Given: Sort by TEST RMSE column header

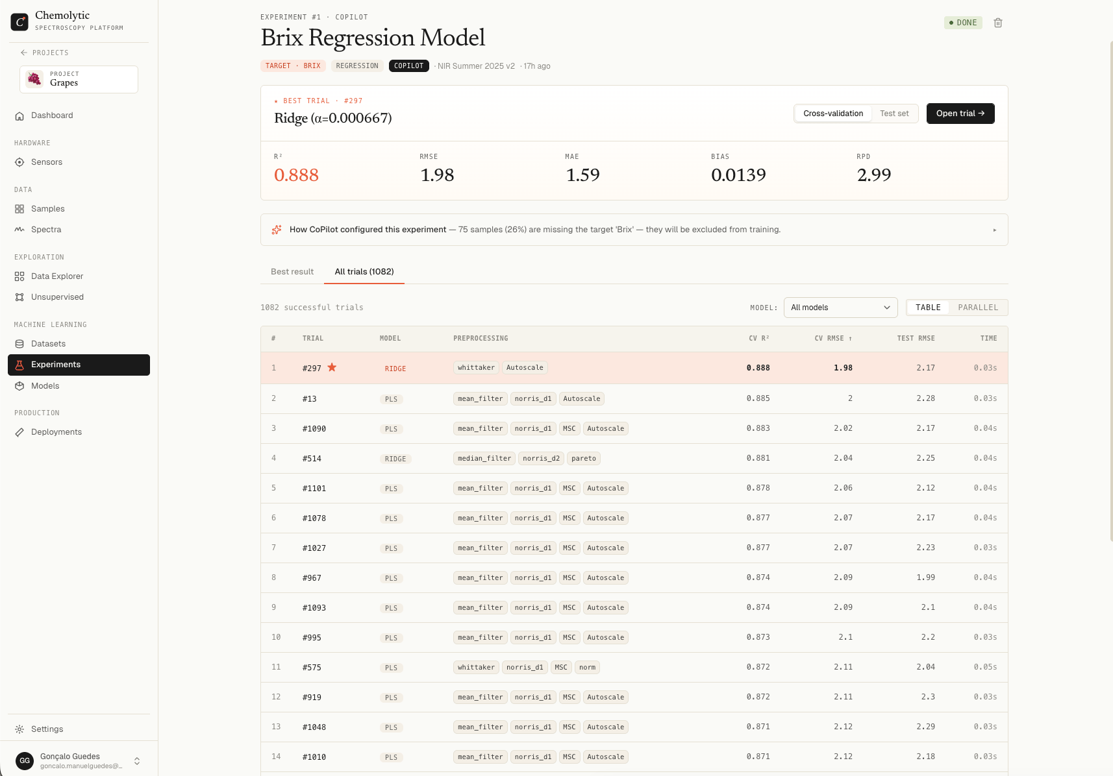Looking at the screenshot, I should (916, 339).
